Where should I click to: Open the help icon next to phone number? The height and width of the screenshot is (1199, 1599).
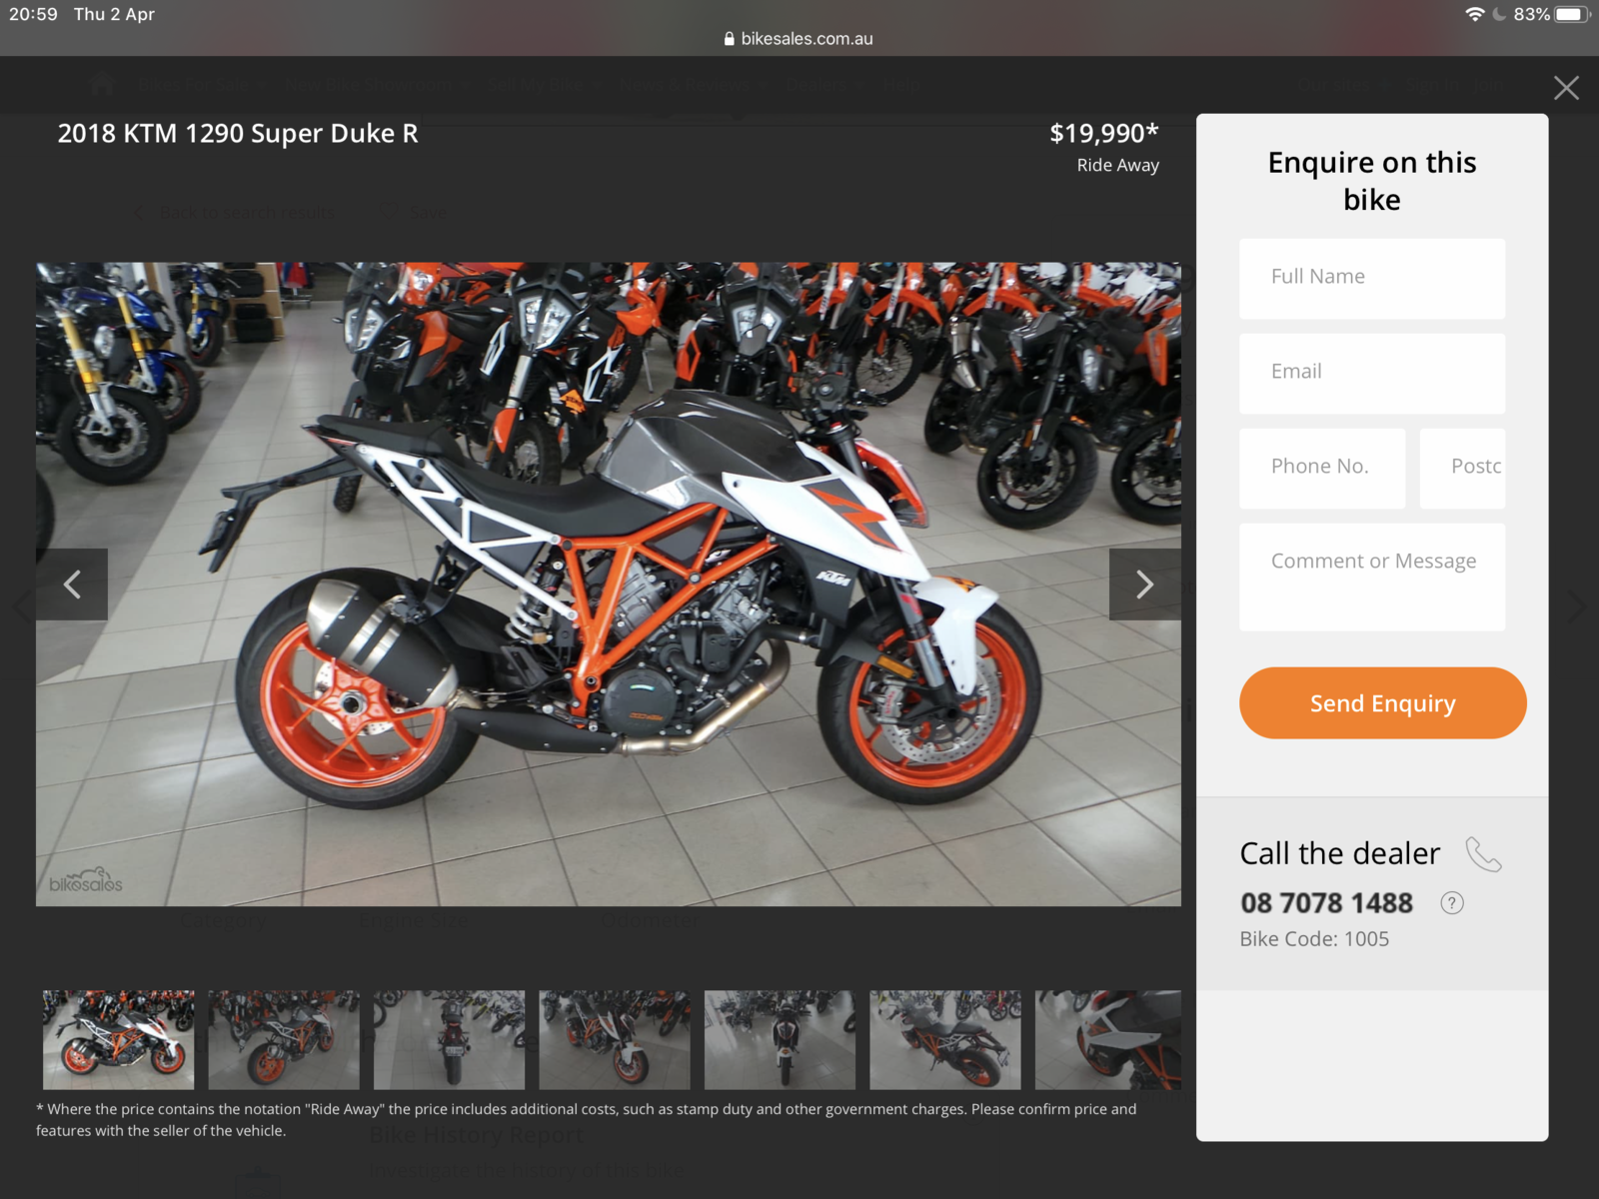pyautogui.click(x=1451, y=903)
